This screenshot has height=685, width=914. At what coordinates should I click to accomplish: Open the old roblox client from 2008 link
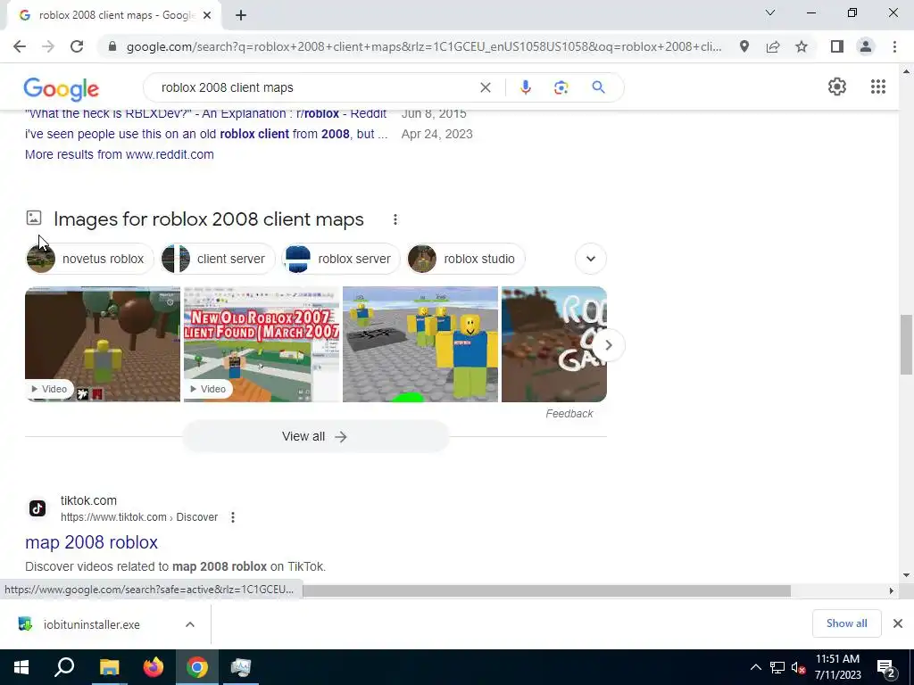coord(206,134)
